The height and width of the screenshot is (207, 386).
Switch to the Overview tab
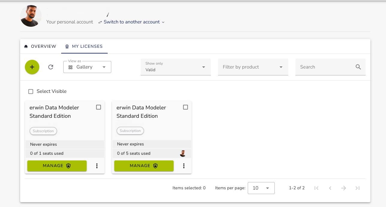pos(40,46)
